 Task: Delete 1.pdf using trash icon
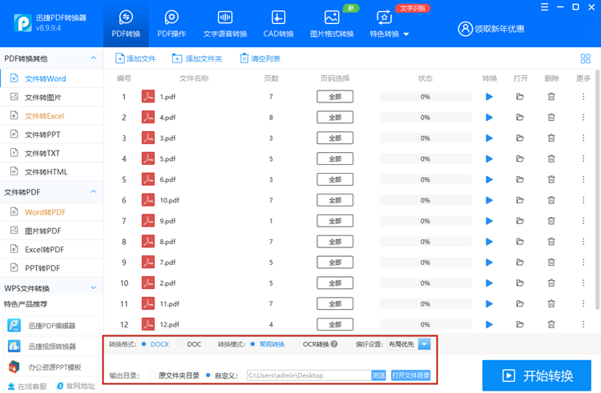[x=551, y=97]
